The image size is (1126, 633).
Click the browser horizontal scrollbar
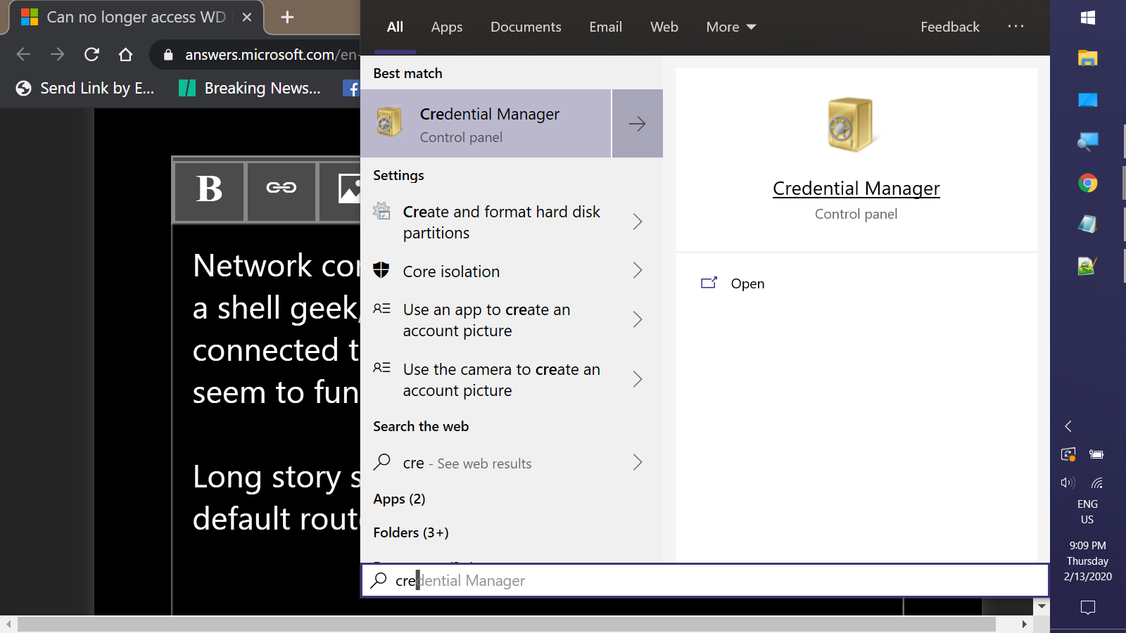(507, 624)
